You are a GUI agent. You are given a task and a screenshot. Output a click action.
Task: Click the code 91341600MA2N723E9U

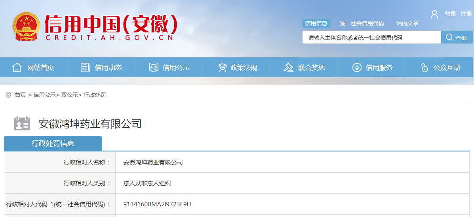[157, 204]
